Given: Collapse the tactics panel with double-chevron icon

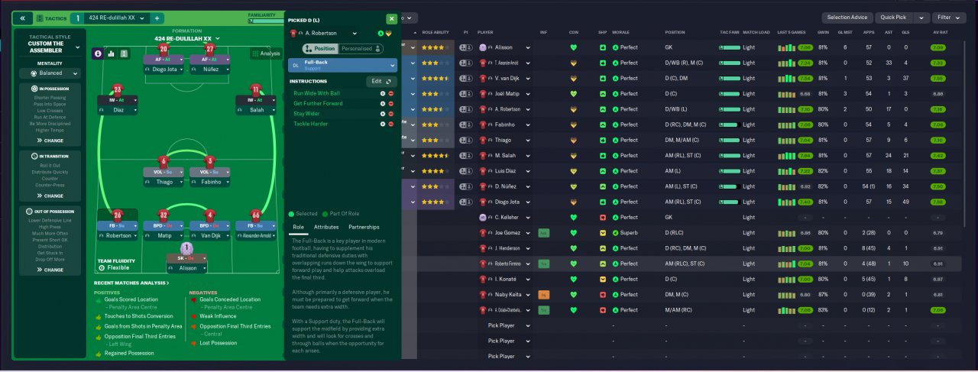Looking at the screenshot, I should [x=23, y=18].
